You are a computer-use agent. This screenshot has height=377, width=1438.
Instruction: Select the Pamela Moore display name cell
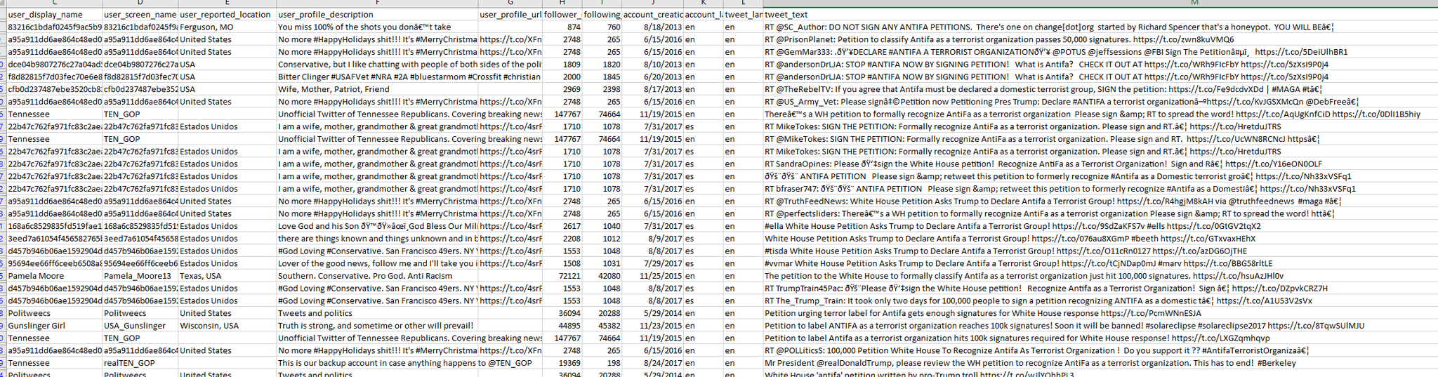pos(54,276)
